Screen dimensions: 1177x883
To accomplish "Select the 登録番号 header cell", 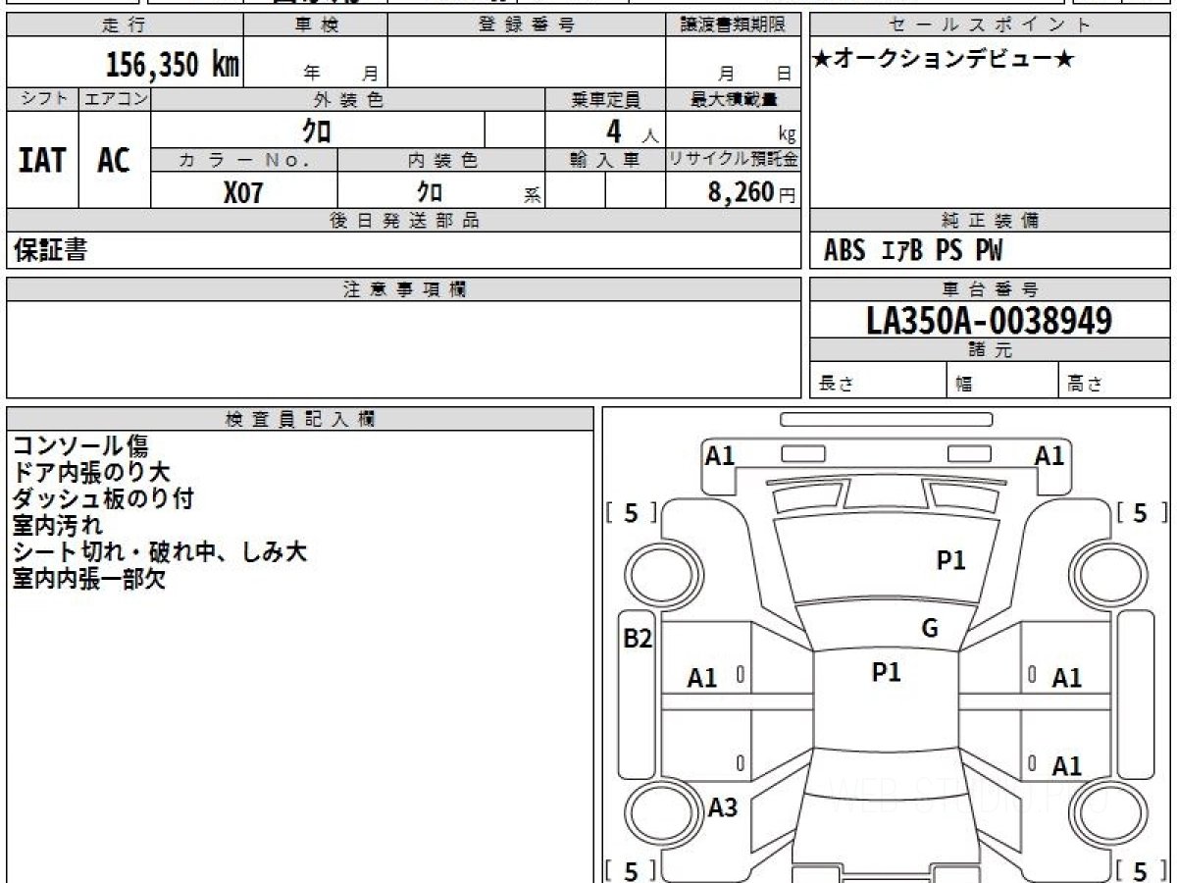I will (527, 25).
